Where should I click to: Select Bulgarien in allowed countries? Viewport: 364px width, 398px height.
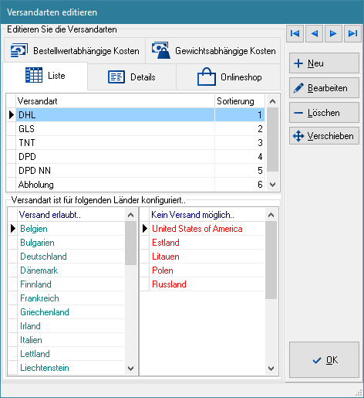tap(71, 243)
